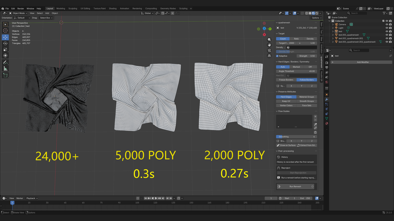Collapse the Post-processing section

click(285, 151)
